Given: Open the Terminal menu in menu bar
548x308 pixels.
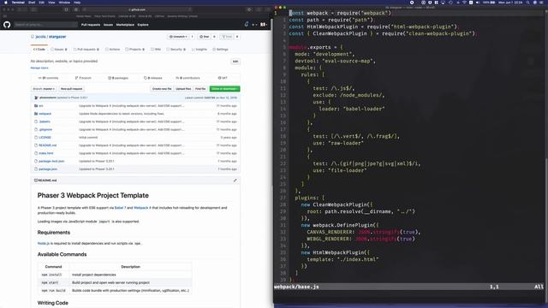Looking at the screenshot, I should point(18,3).
